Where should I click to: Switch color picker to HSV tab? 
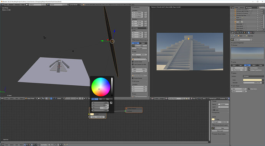coord(102,99)
